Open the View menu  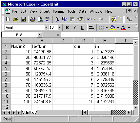point(33,11)
